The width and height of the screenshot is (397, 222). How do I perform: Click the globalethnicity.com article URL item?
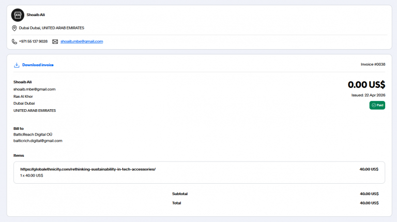point(88,169)
